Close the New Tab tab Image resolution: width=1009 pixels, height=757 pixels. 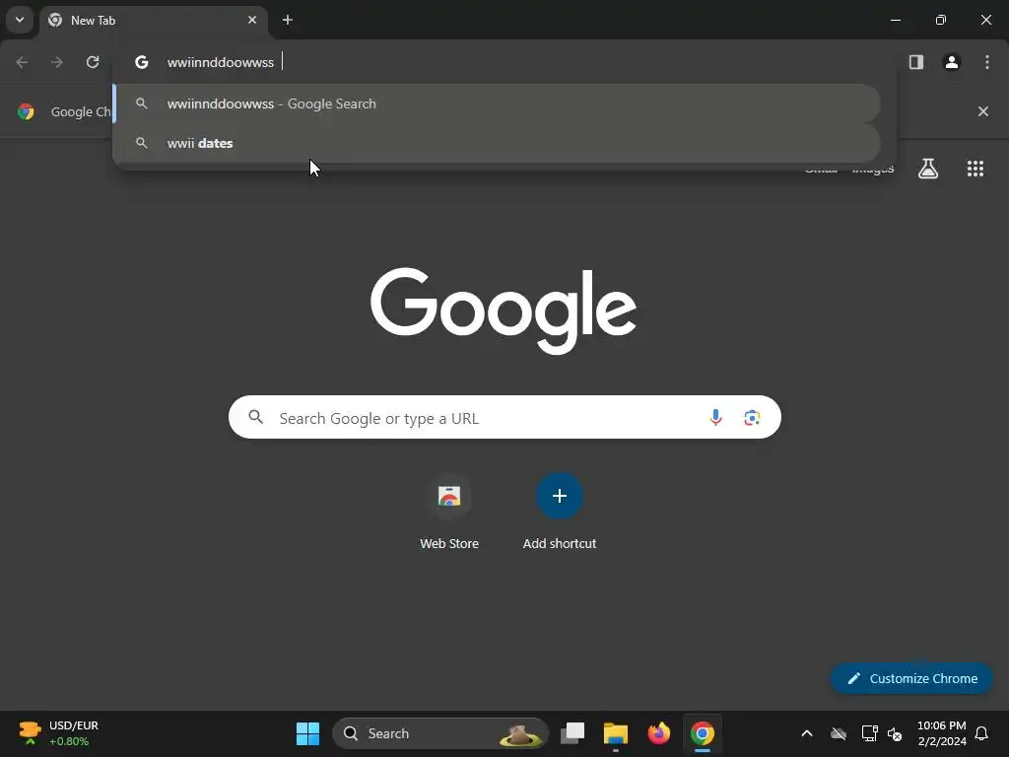point(252,20)
